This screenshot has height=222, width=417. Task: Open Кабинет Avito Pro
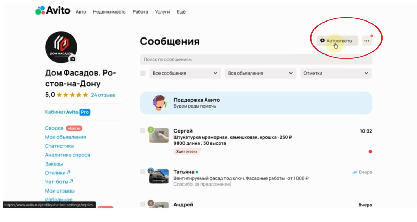pos(67,112)
